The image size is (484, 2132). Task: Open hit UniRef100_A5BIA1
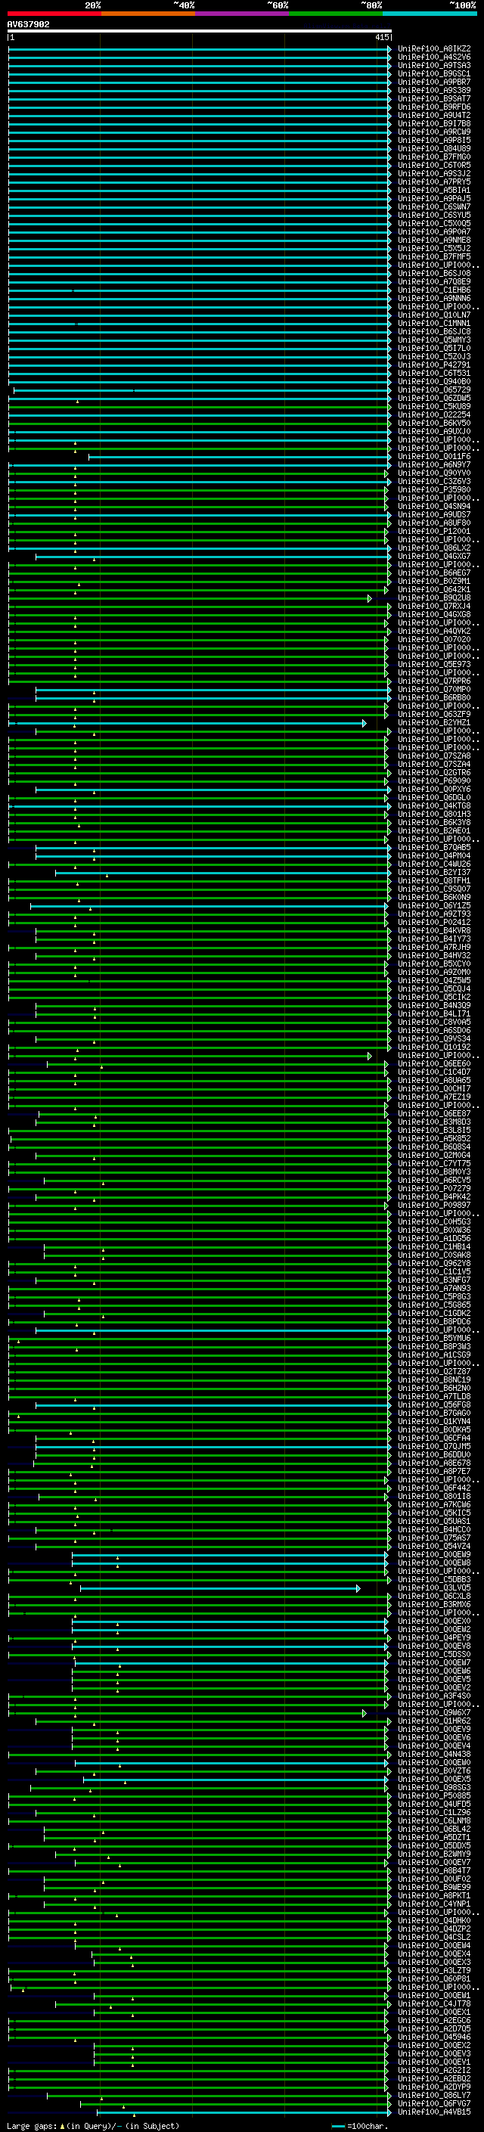click(x=433, y=190)
